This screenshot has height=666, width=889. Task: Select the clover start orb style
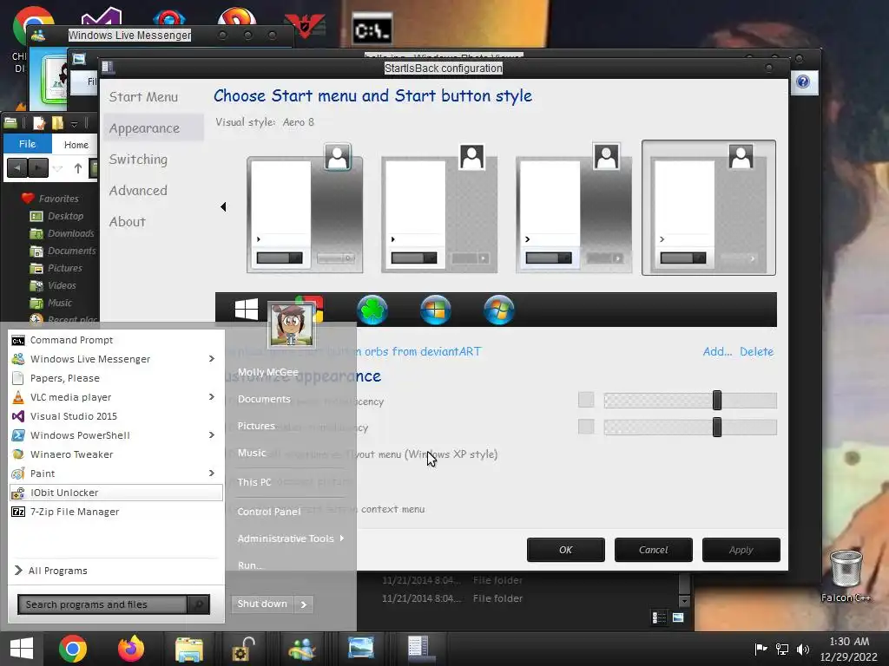coord(372,310)
